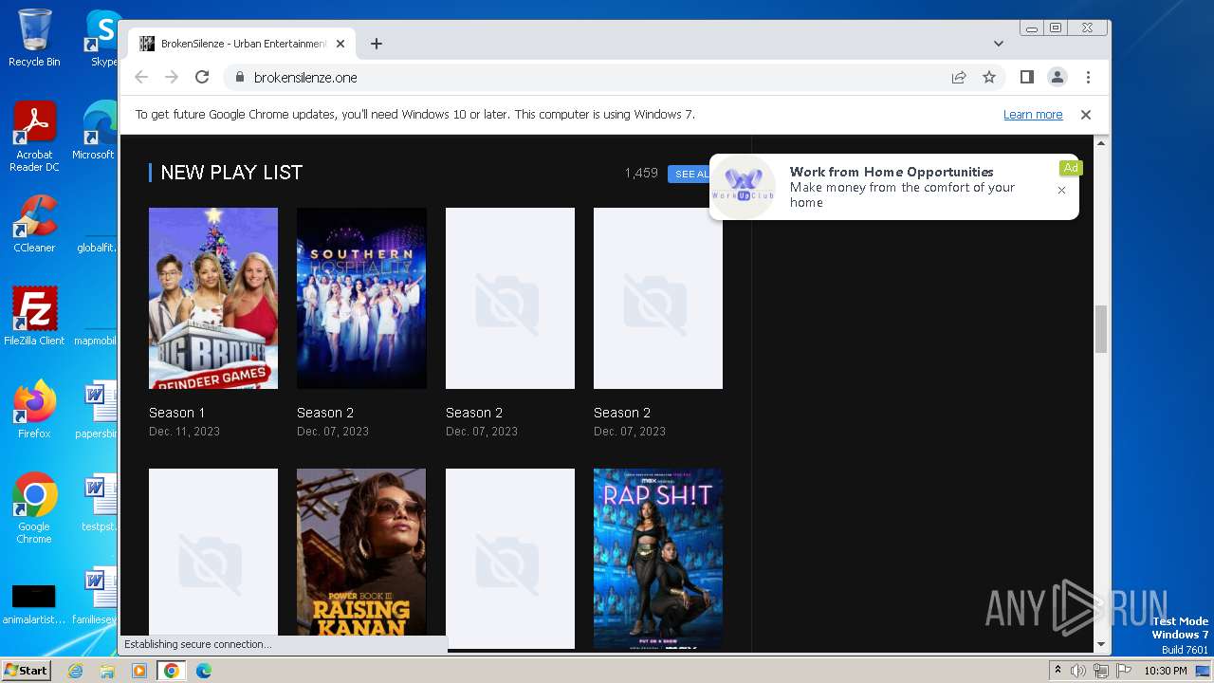Open the volume control in tray
The image size is (1214, 683).
point(1078,671)
